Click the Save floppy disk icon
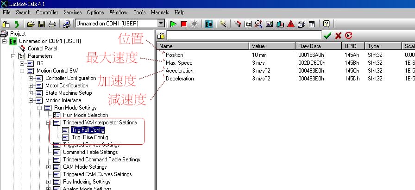Image resolution: width=415 pixels, height=190 pixels. (x=42, y=24)
